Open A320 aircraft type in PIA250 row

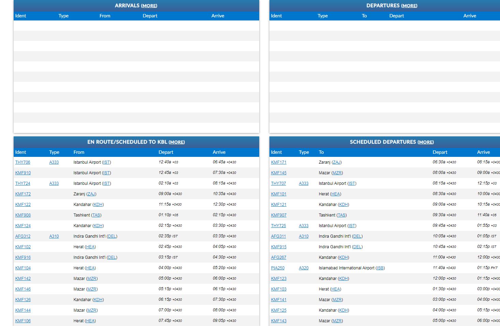304,268
